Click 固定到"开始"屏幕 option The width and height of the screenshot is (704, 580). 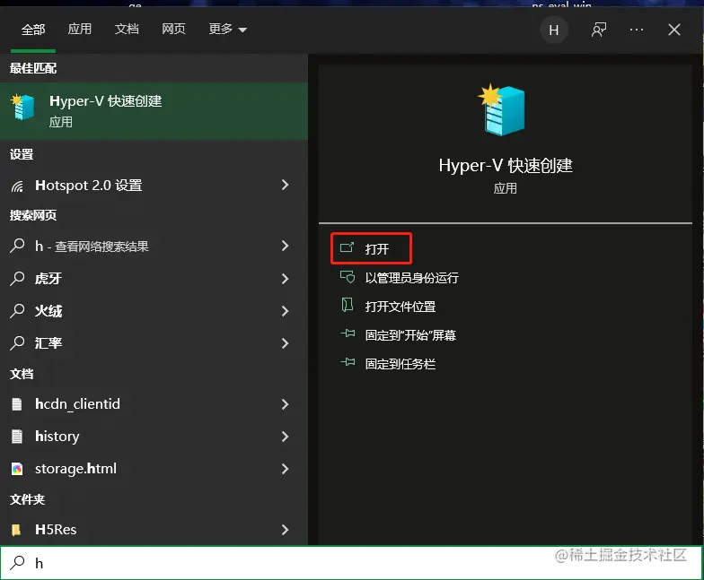point(410,335)
